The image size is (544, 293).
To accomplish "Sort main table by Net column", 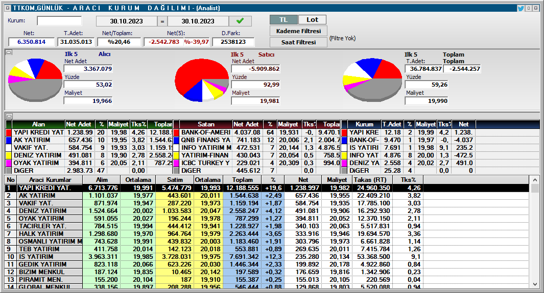I will pos(303,180).
